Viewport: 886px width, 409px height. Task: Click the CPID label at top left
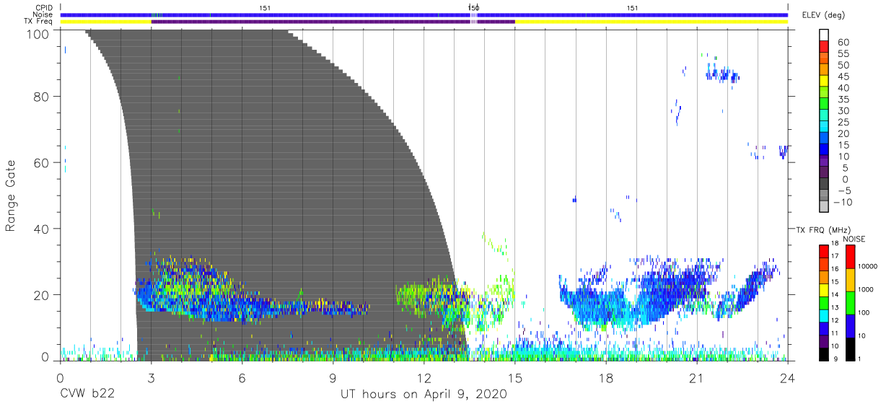pos(45,8)
